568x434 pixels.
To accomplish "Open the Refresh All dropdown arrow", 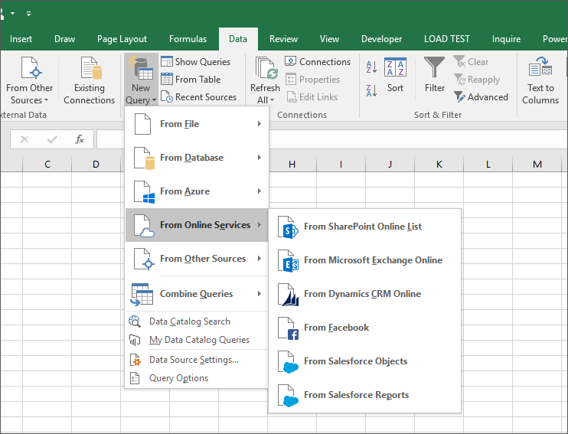I will tap(272, 100).
